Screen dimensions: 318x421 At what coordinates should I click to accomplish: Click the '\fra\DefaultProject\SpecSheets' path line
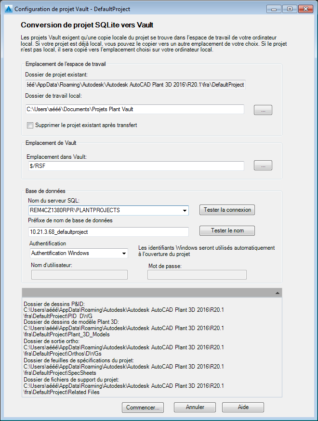coord(60,373)
